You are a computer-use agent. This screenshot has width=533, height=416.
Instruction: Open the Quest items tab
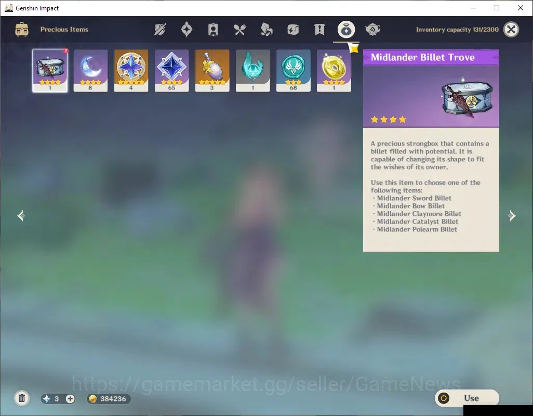[319, 30]
